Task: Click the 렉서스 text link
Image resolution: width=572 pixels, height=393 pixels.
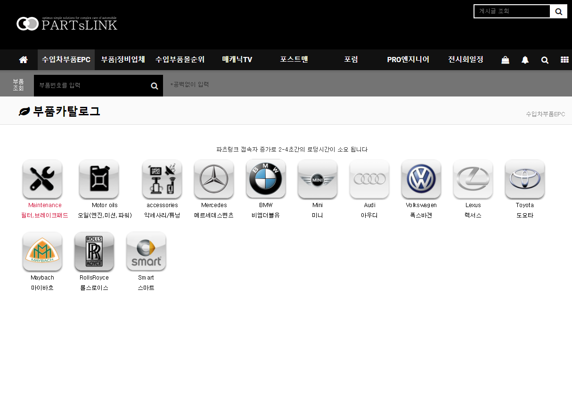Action: 473,215
